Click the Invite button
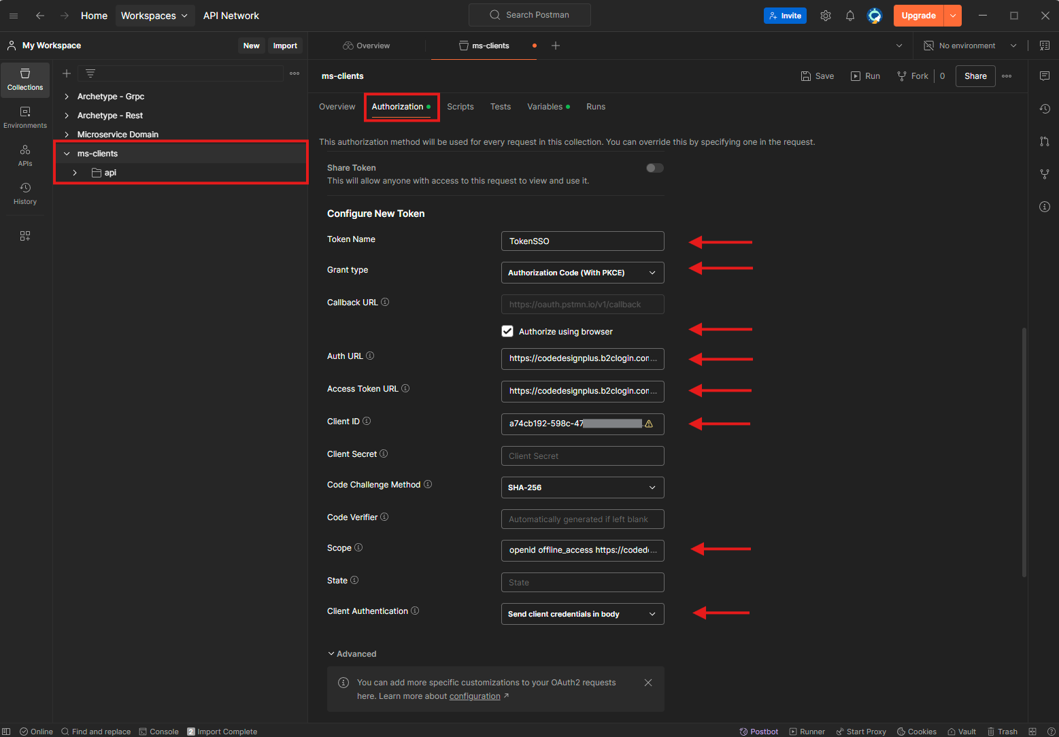The width and height of the screenshot is (1059, 737). 785,16
